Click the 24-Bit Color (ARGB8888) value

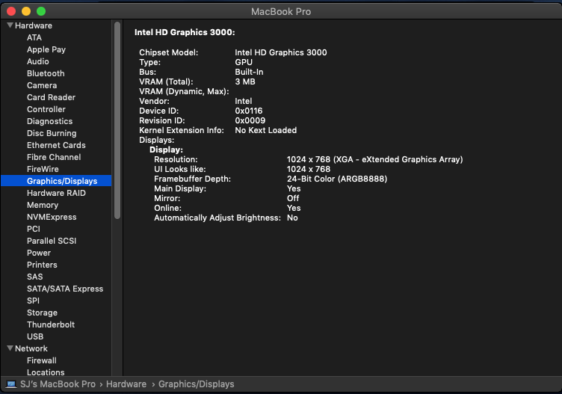(337, 179)
